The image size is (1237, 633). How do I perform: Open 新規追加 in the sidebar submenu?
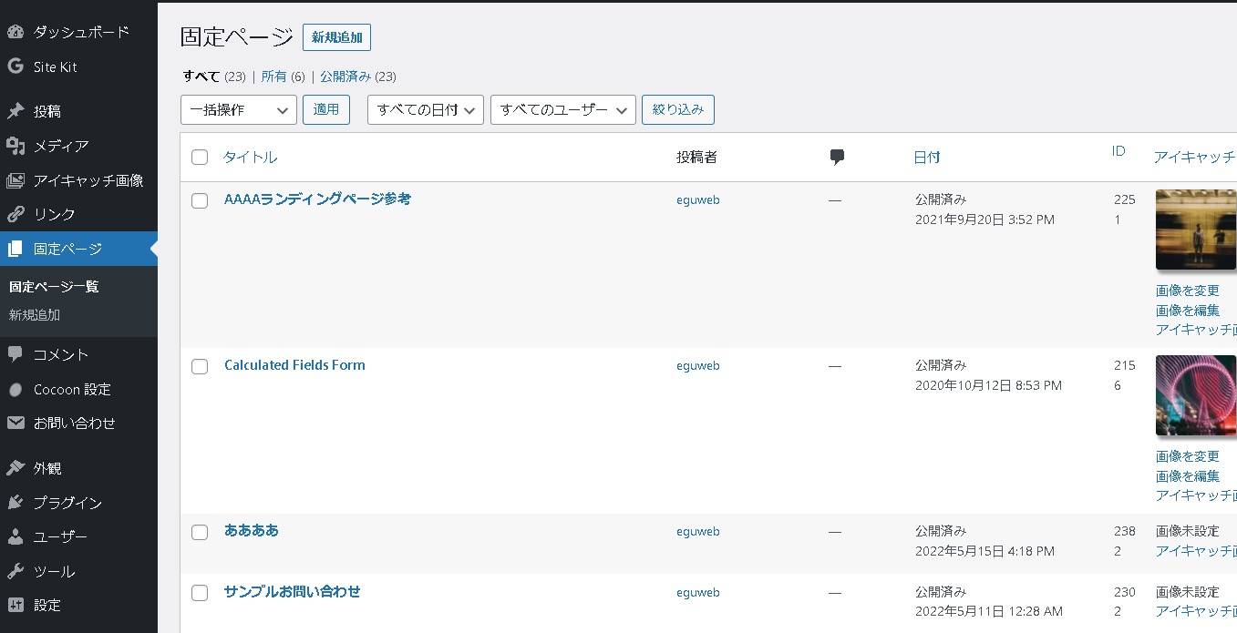pyautogui.click(x=35, y=315)
